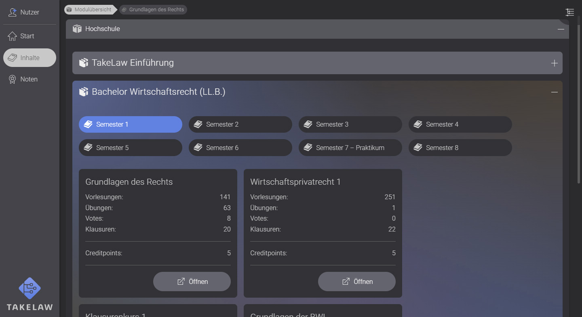Open Wirtschaftsprivatrecht 1 via its Öffnen button
582x317 pixels.
coord(357,282)
